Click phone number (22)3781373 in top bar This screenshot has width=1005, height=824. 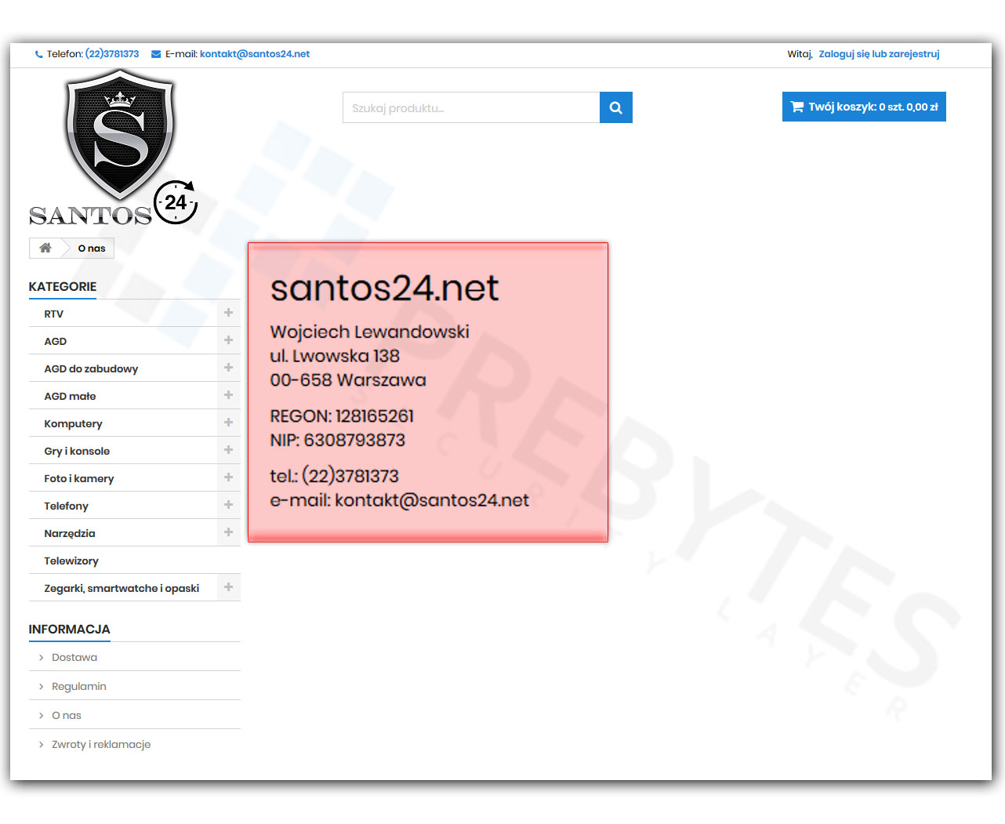click(x=112, y=54)
